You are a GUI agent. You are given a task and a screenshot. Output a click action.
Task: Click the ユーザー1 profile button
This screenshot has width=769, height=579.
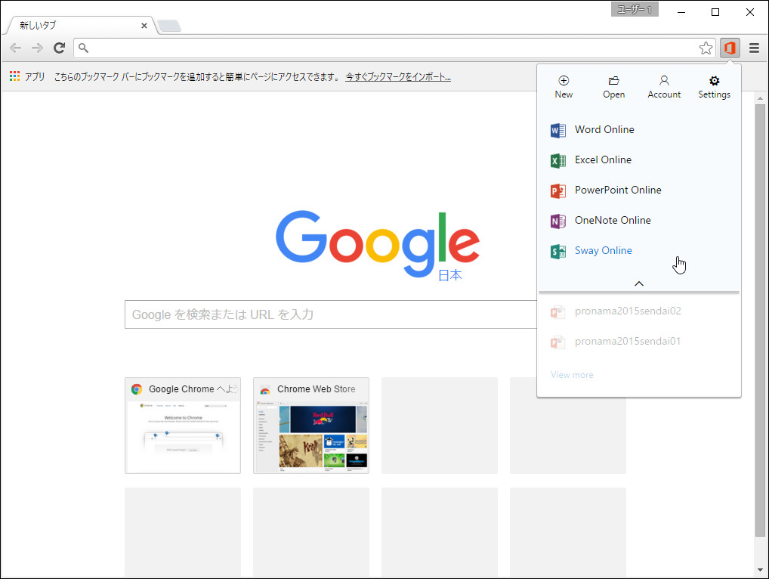click(x=635, y=10)
